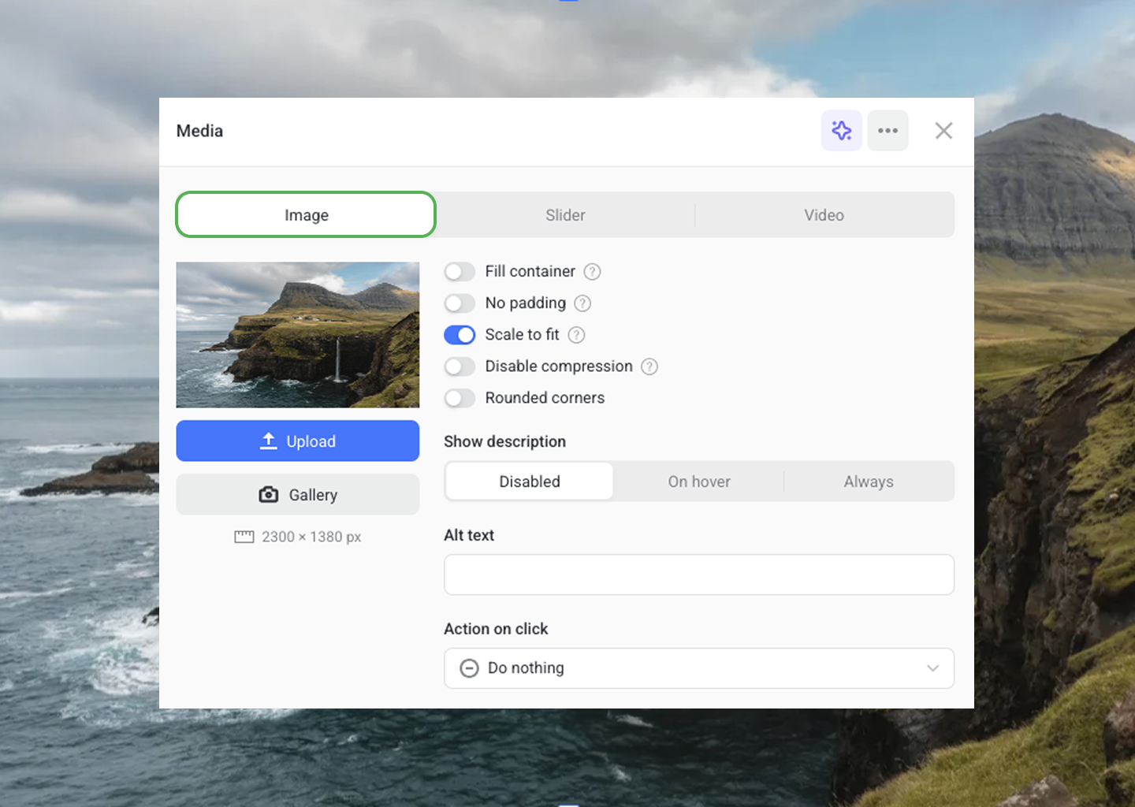
Task: Click the AI sparkle icon in header
Action: click(841, 131)
